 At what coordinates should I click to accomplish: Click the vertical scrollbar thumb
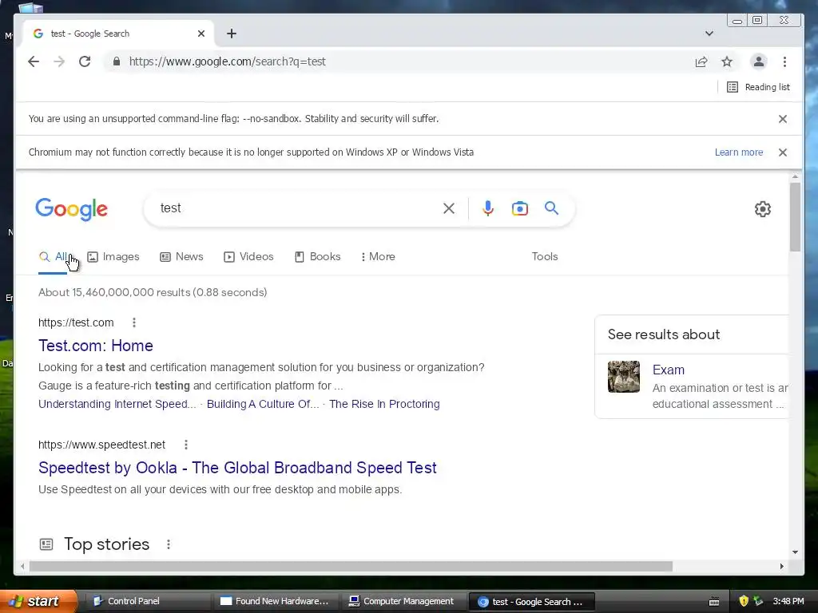[795, 217]
